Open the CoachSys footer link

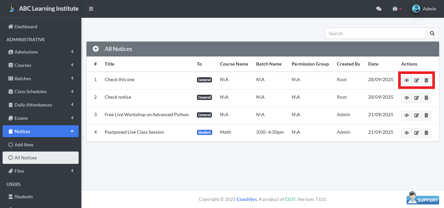pyautogui.click(x=246, y=199)
